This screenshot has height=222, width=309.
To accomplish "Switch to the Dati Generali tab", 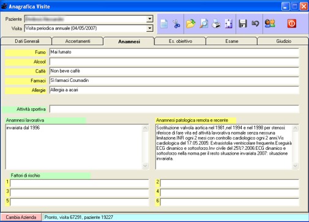I will click(x=27, y=41).
